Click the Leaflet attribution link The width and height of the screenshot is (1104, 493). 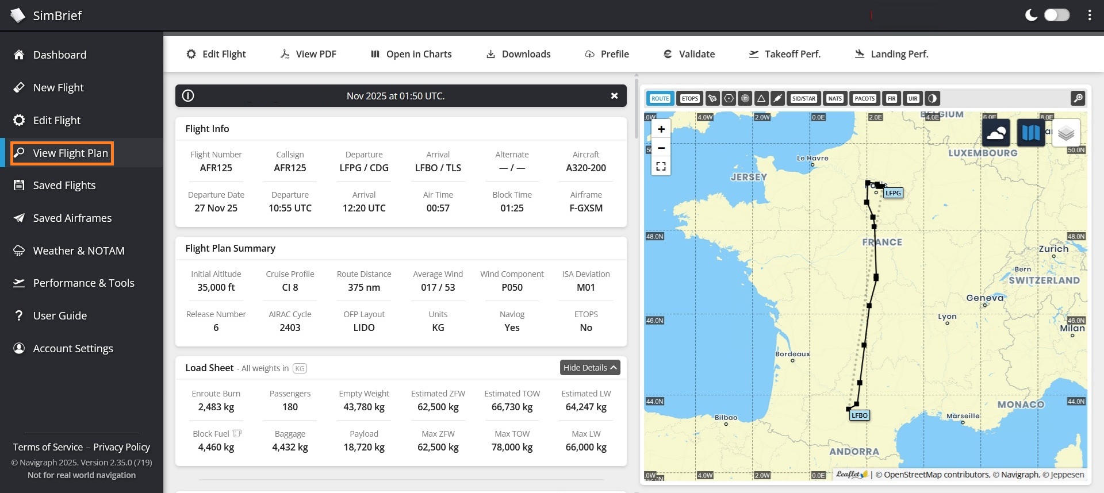coord(852,474)
